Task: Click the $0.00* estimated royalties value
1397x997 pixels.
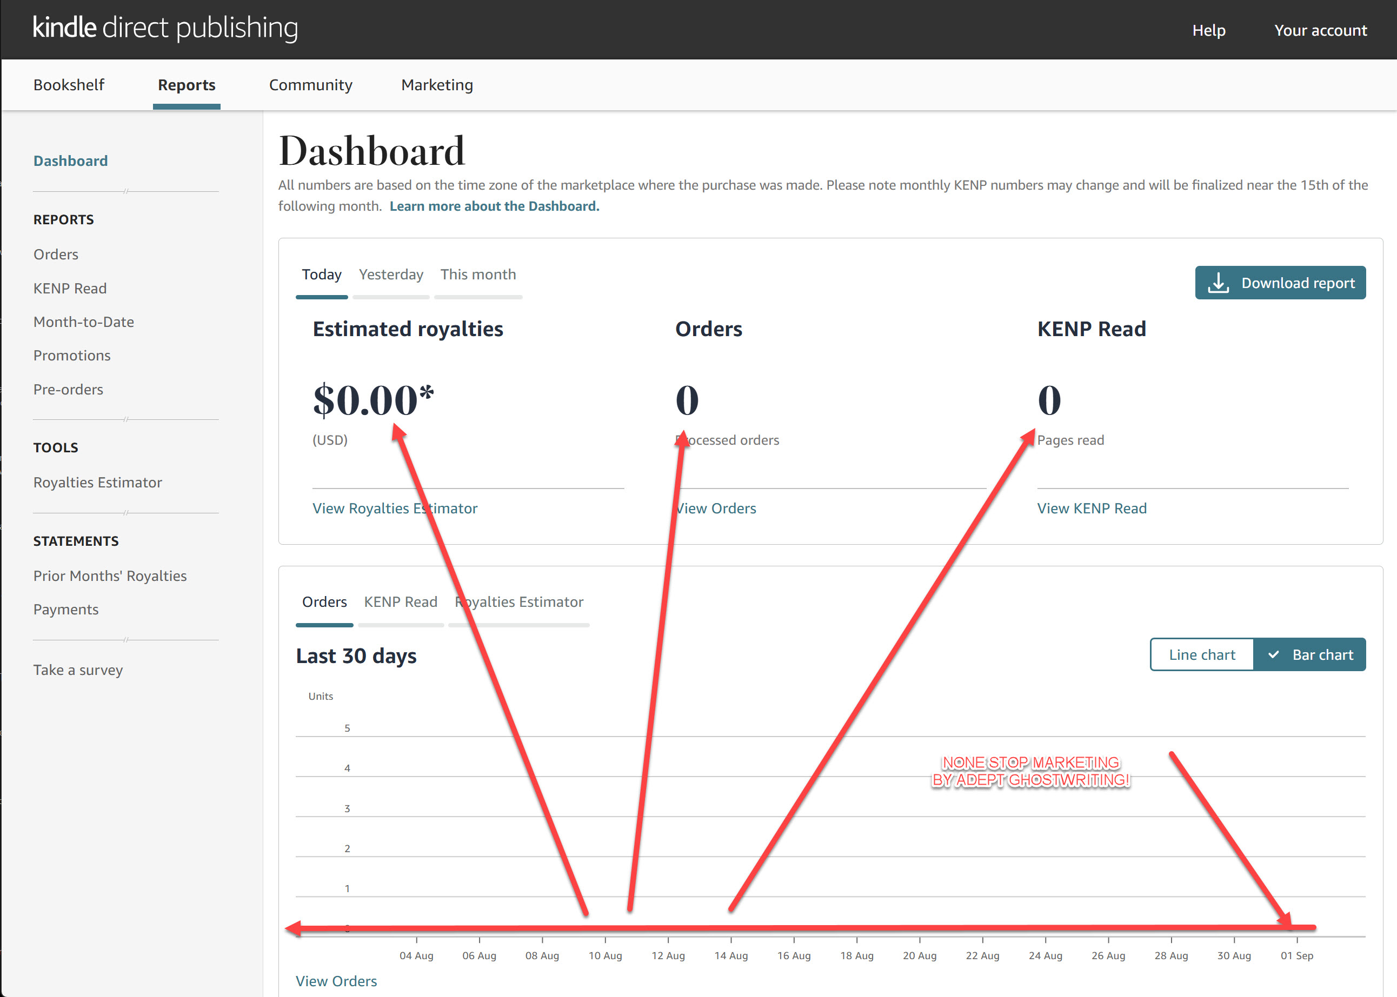Action: coord(374,400)
